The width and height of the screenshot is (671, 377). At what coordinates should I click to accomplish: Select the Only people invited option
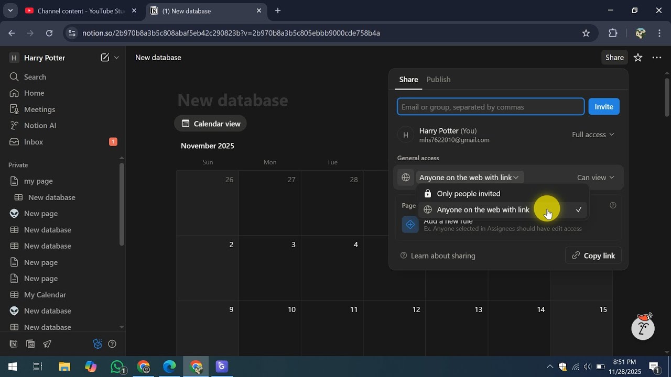469,194
